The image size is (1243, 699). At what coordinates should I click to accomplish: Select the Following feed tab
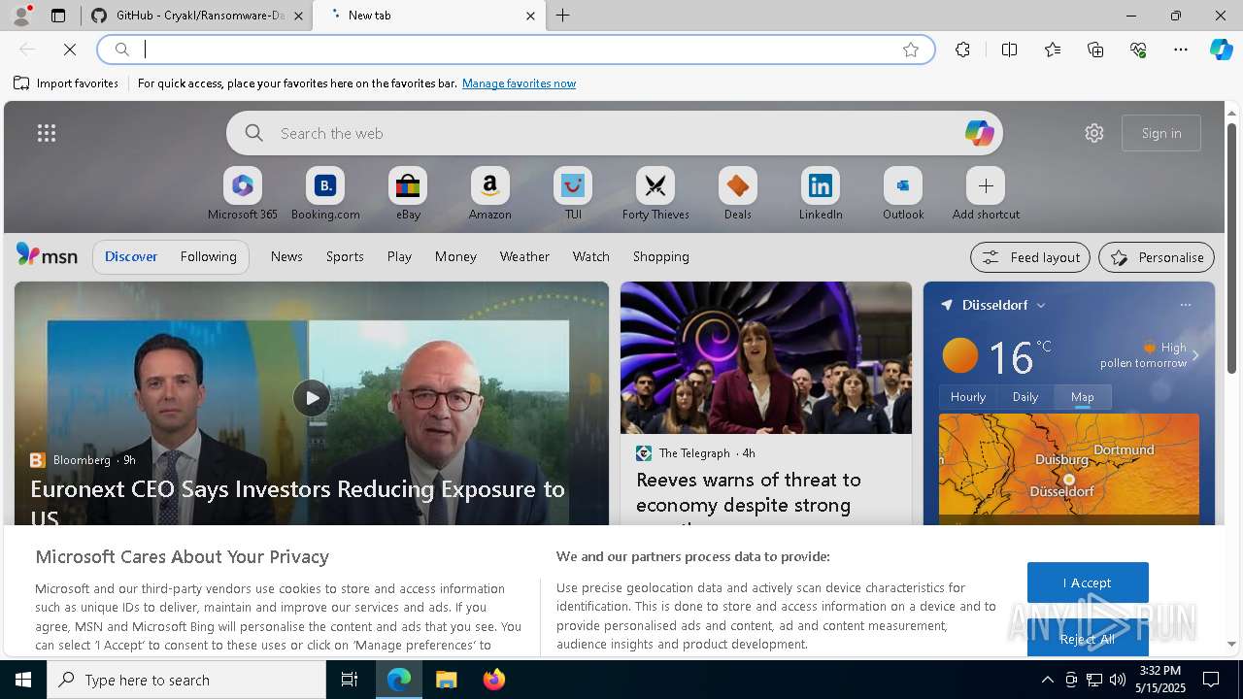click(x=209, y=256)
